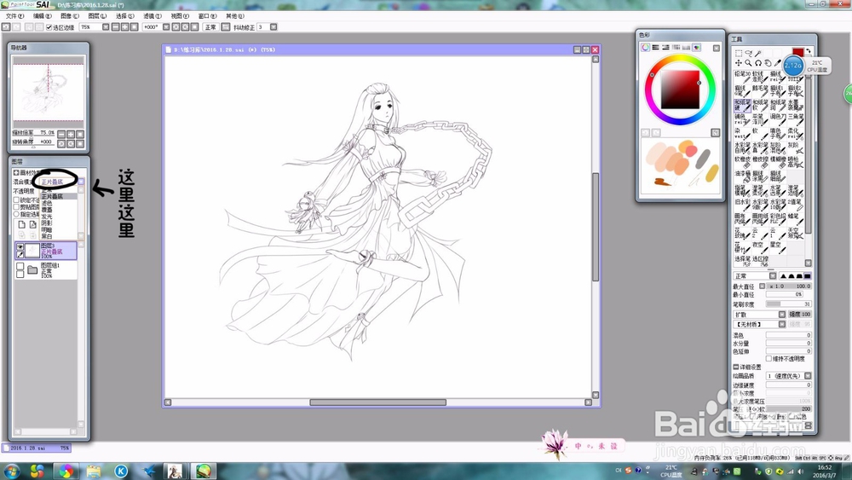Open the brush mode 正常 dropdown
Viewport: 852px width, 480px height.
[x=773, y=275]
